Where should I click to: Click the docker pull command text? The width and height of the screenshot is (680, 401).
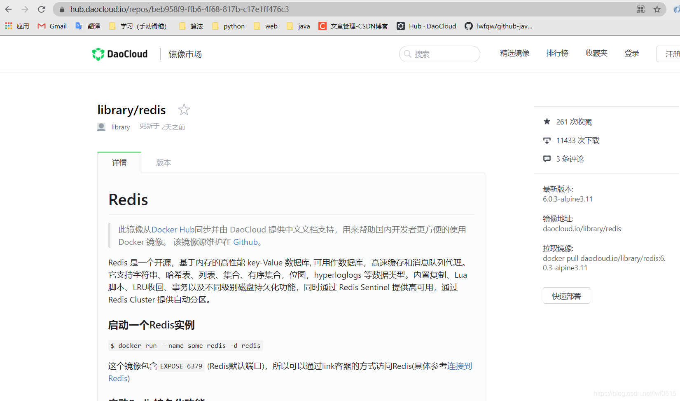pyautogui.click(x=604, y=263)
